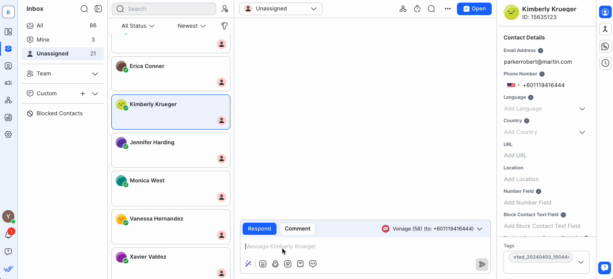Open Blocked Contacts list
The height and width of the screenshot is (279, 613).
(60, 114)
